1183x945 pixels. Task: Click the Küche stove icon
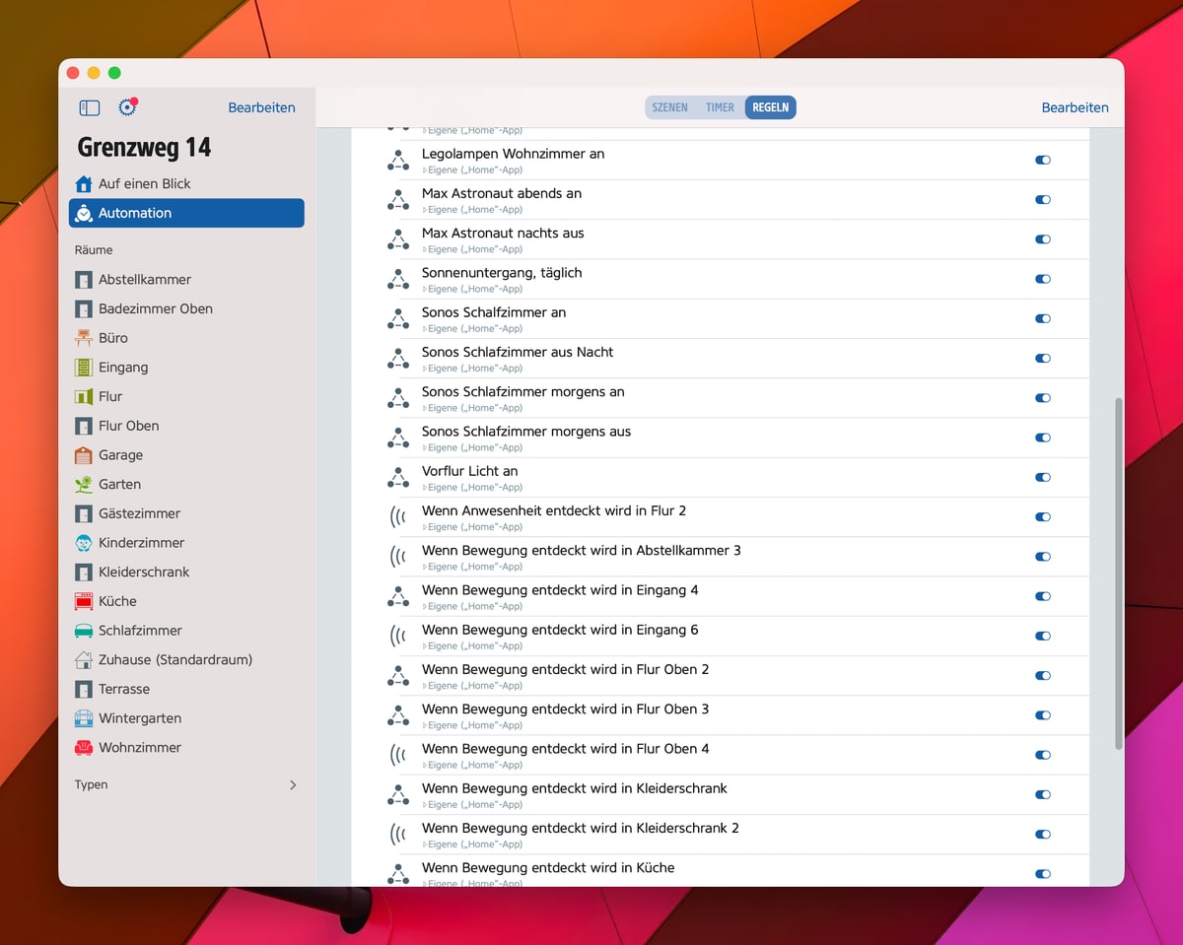84,601
